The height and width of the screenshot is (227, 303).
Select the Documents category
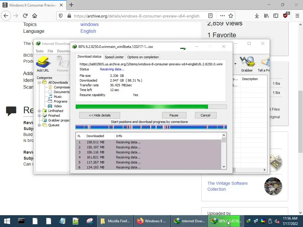[x=59, y=92]
